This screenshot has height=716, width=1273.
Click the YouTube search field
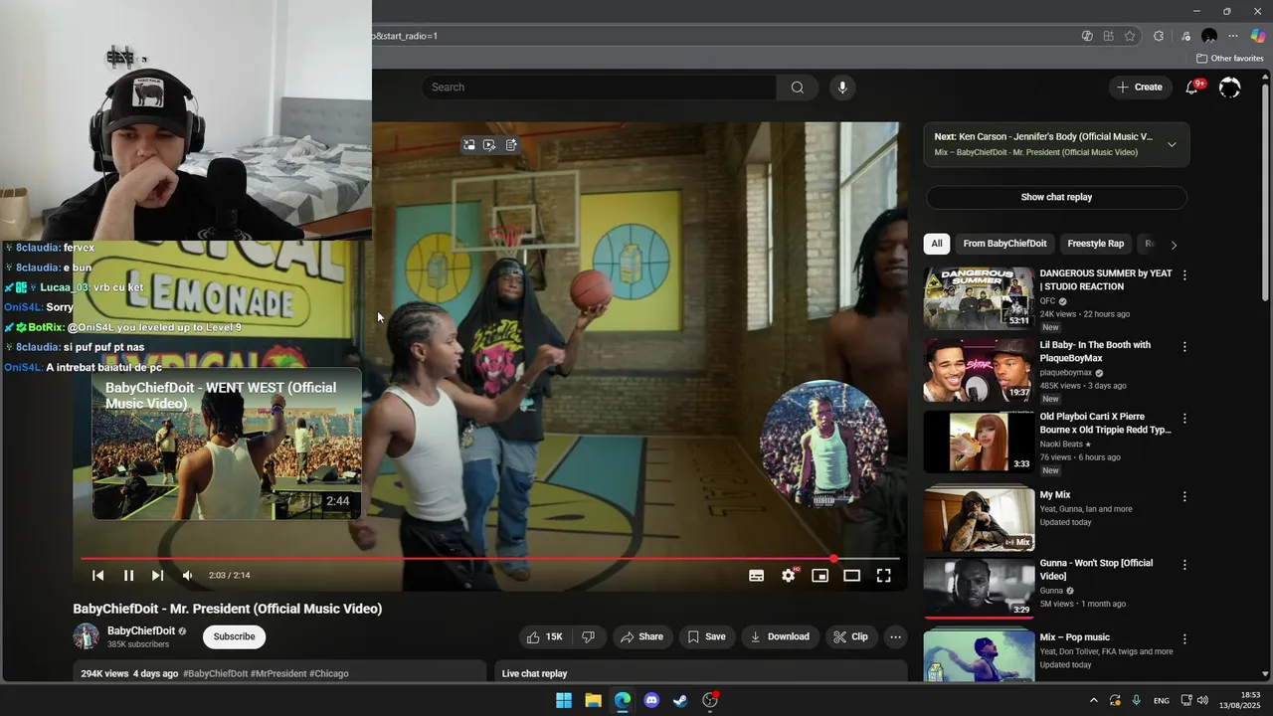point(599,88)
